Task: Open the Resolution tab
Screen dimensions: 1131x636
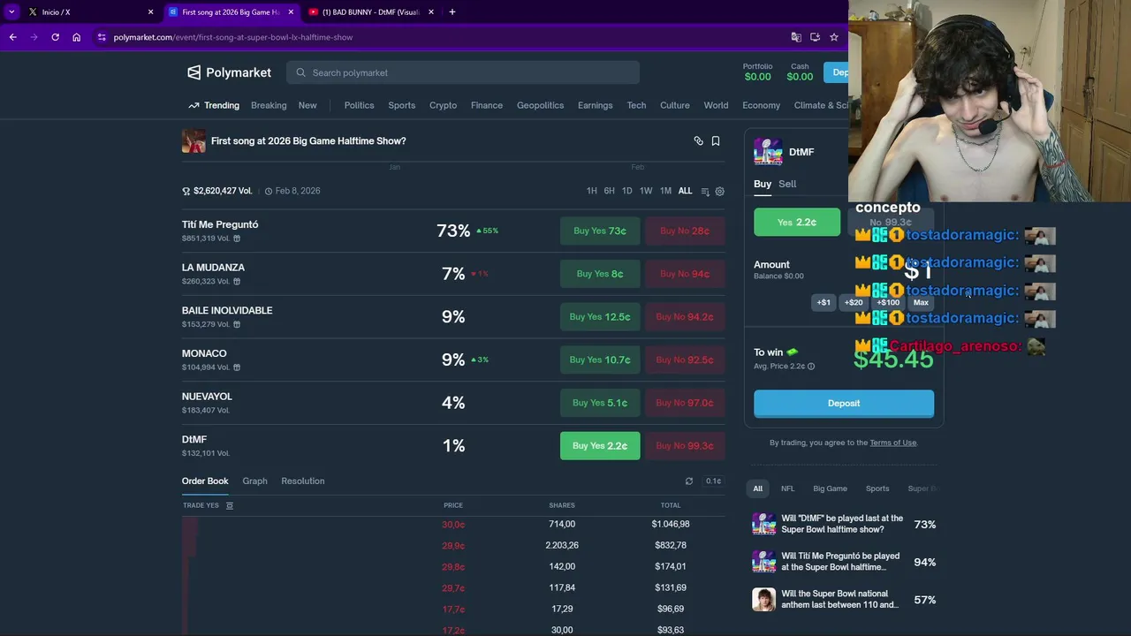Action: 303,481
